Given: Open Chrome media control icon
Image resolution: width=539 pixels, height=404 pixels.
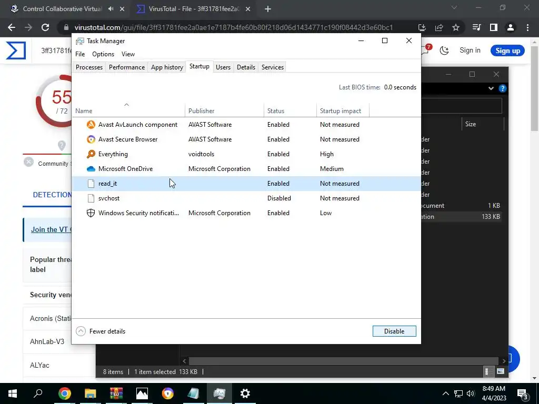Looking at the screenshot, I should (x=476, y=27).
